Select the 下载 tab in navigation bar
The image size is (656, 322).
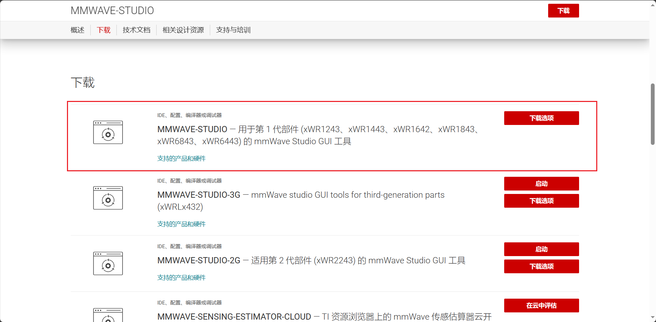[x=104, y=30]
